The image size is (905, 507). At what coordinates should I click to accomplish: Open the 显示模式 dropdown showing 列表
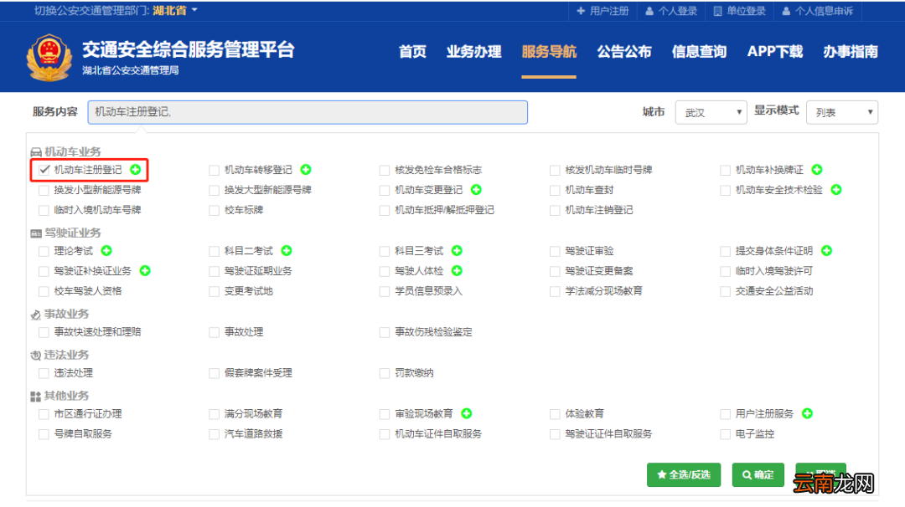pos(841,112)
